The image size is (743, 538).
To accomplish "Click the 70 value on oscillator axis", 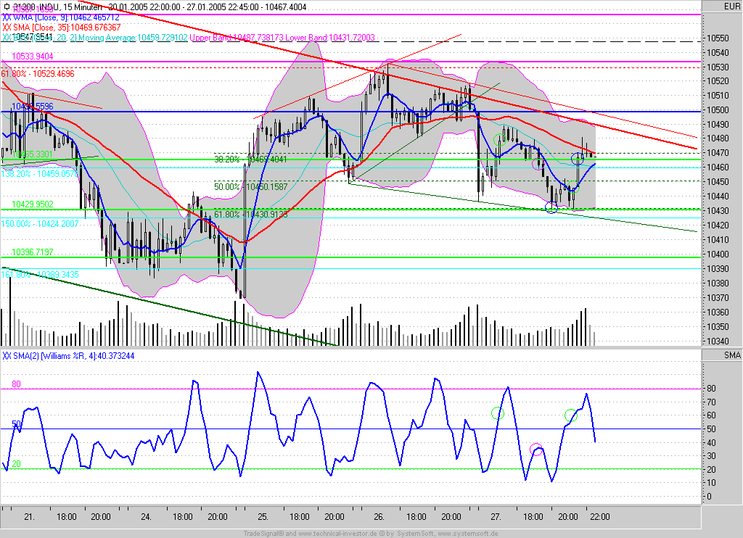I will tap(711, 402).
